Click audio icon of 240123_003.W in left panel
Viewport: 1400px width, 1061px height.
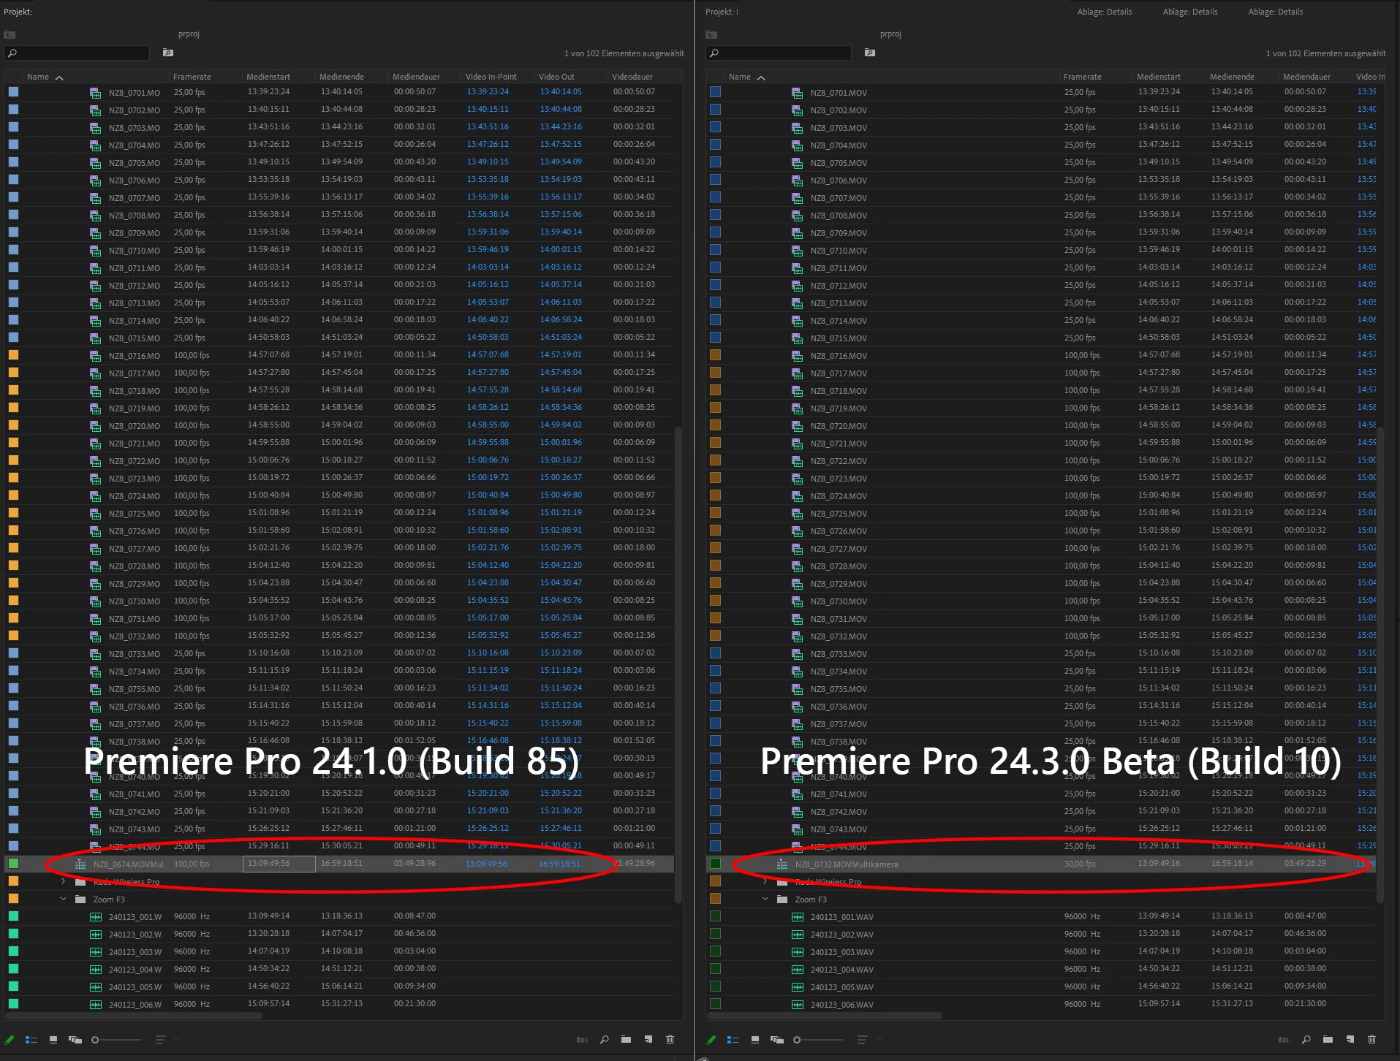tap(96, 952)
